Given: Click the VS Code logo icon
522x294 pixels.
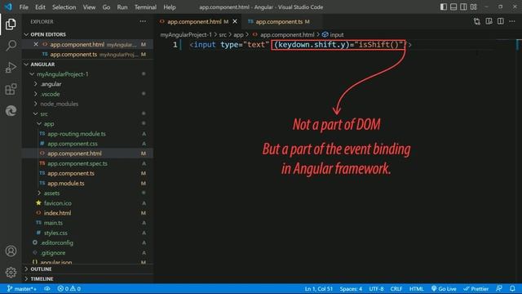Looking at the screenshot, I should (x=8, y=7).
